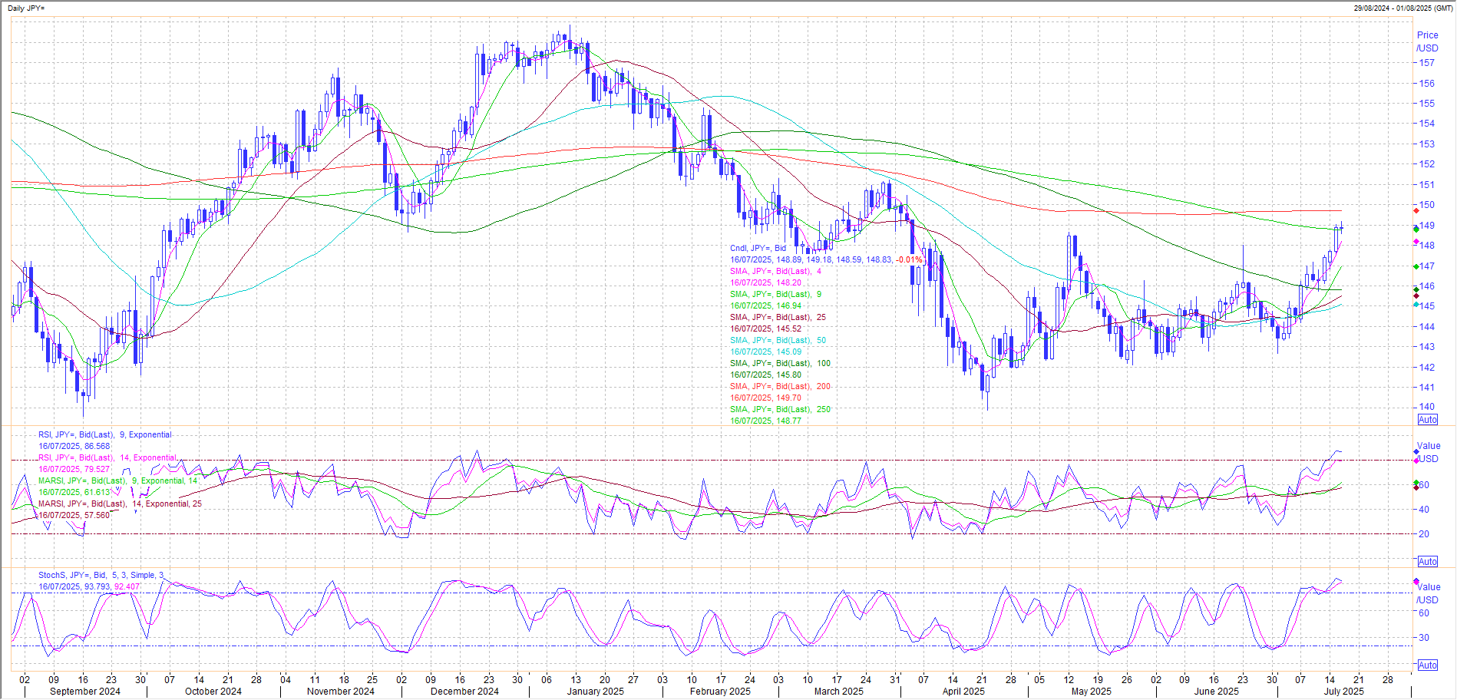
Task: Select the 'SMA, JPY=, Bid(Last), 50' legend entry
Action: pyautogui.click(x=778, y=341)
